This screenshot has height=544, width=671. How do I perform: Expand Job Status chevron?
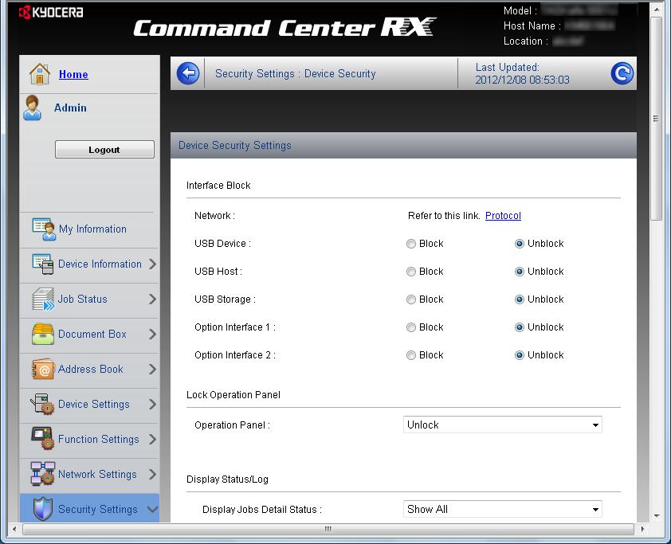152,299
